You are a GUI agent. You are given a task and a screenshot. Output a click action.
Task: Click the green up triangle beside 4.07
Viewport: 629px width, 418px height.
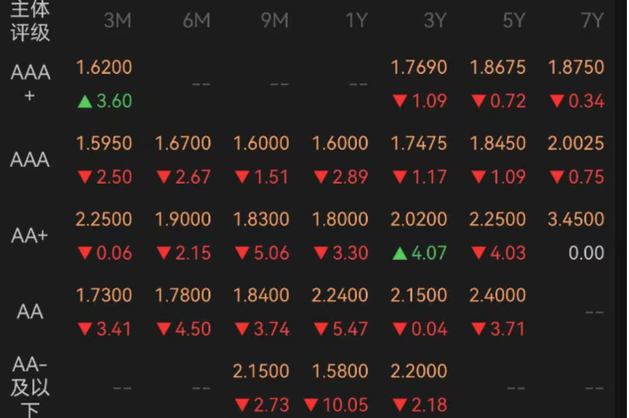point(400,254)
